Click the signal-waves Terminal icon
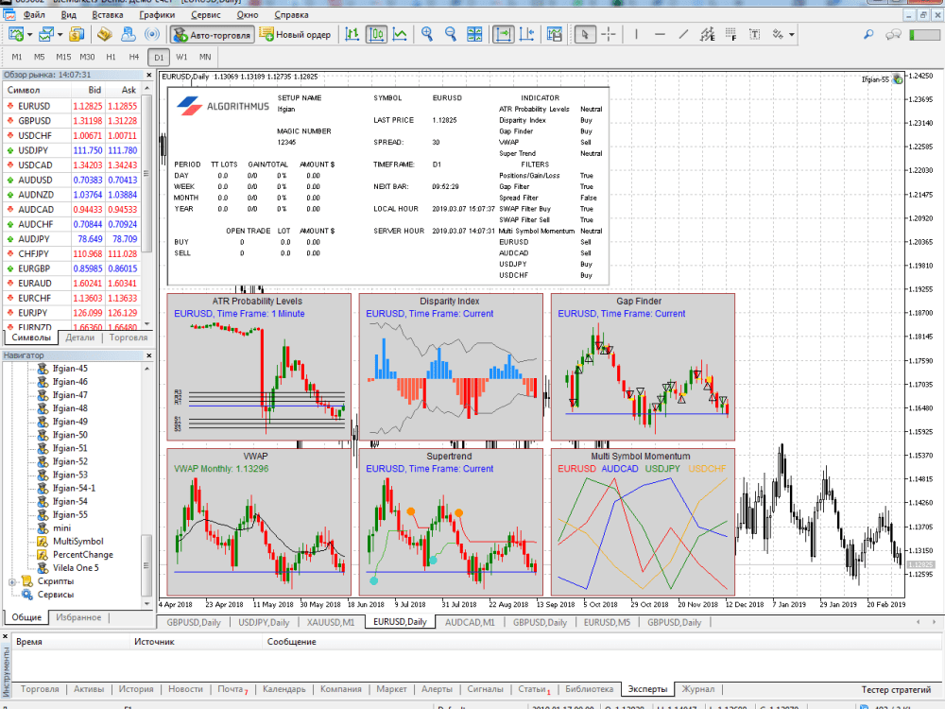945x709 pixels. pos(152,34)
